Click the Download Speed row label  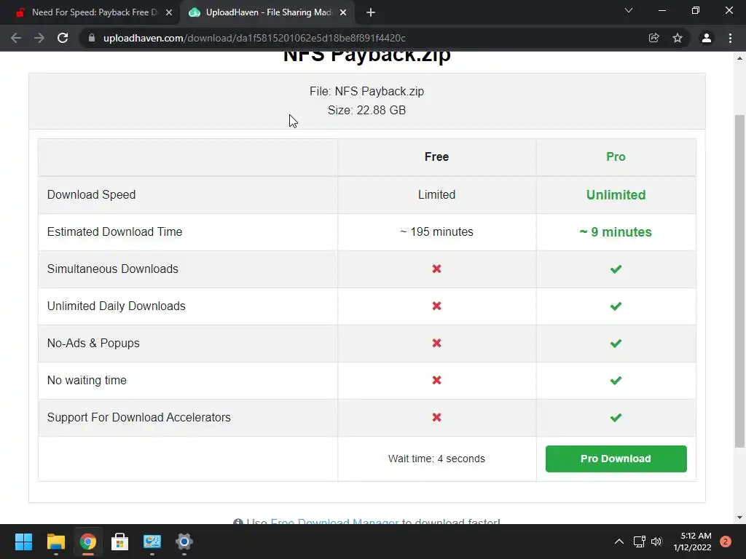click(x=91, y=195)
